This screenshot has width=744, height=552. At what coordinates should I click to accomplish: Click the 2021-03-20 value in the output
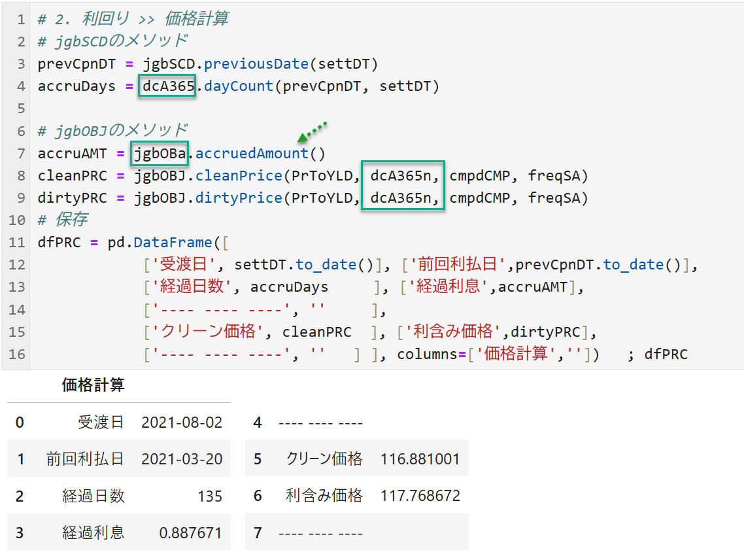tap(182, 459)
